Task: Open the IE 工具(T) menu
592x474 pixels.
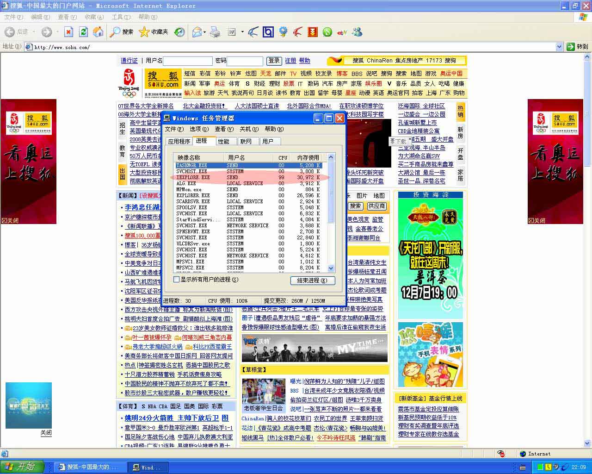Action: click(121, 17)
